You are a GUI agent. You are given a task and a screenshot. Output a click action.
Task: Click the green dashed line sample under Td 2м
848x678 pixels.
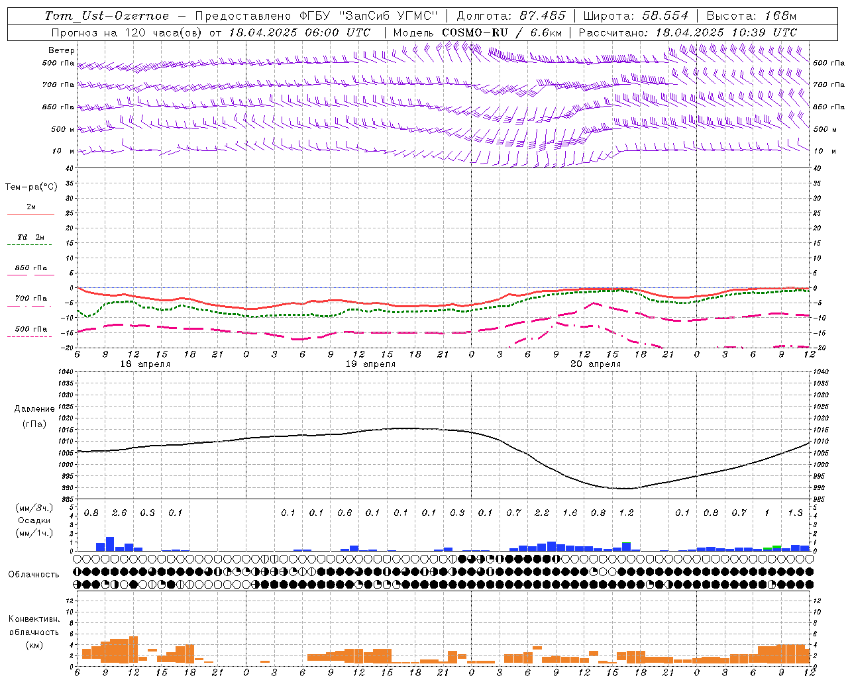coord(29,244)
